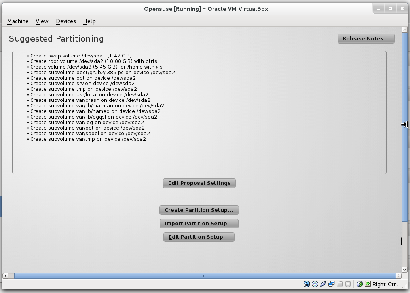410x293 pixels.
Task: Click Import Partition Setup
Action: coord(199,223)
